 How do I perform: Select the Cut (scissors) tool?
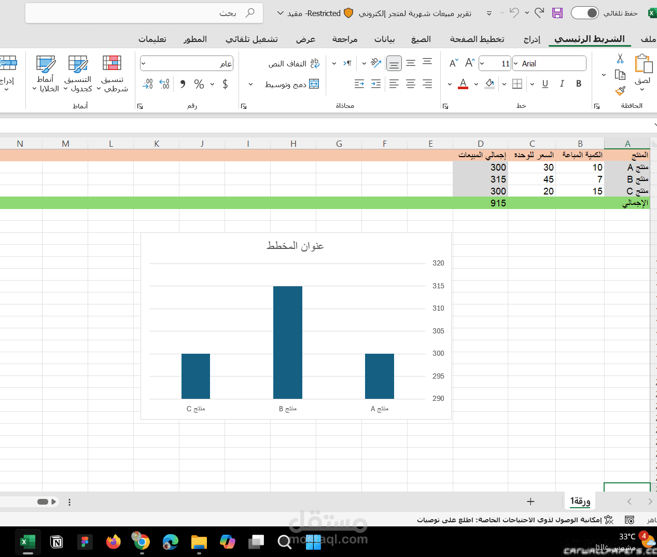click(x=620, y=58)
